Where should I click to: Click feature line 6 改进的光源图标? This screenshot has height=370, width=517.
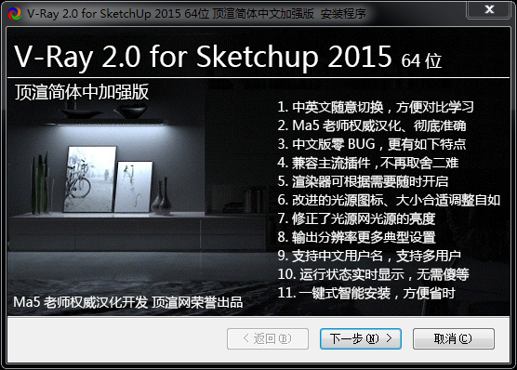click(389, 200)
